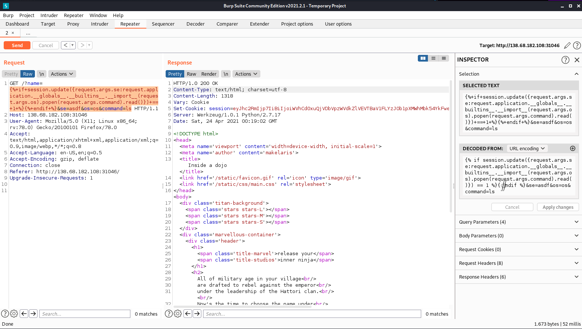Go forward to next request in history

click(x=82, y=45)
